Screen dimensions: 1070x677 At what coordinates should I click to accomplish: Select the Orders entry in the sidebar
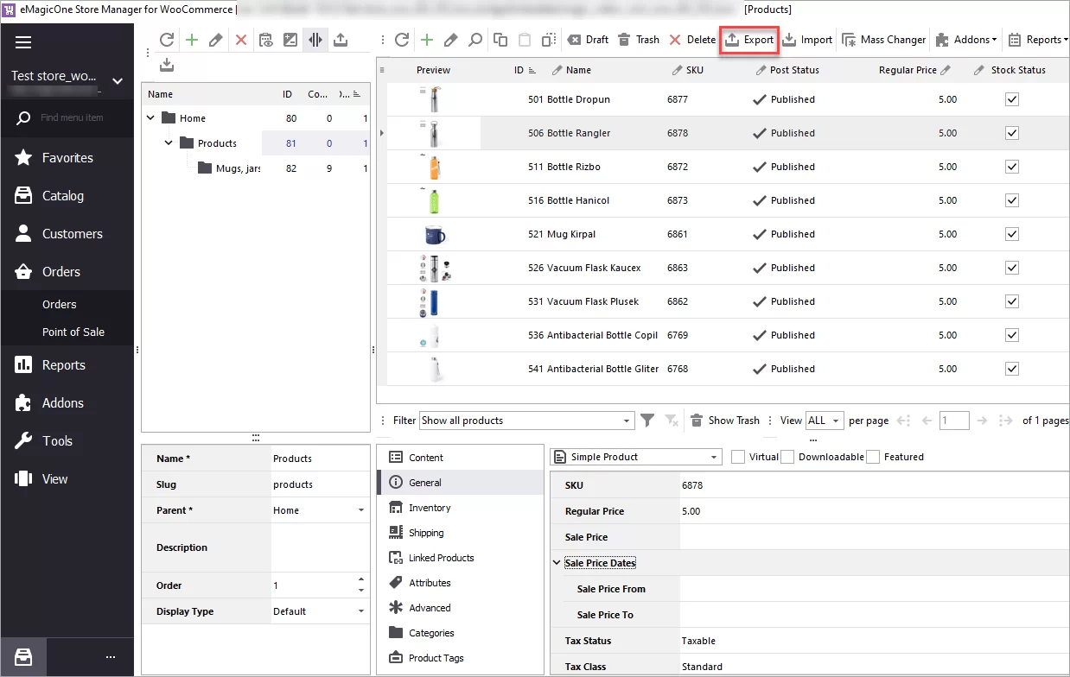[x=59, y=271]
